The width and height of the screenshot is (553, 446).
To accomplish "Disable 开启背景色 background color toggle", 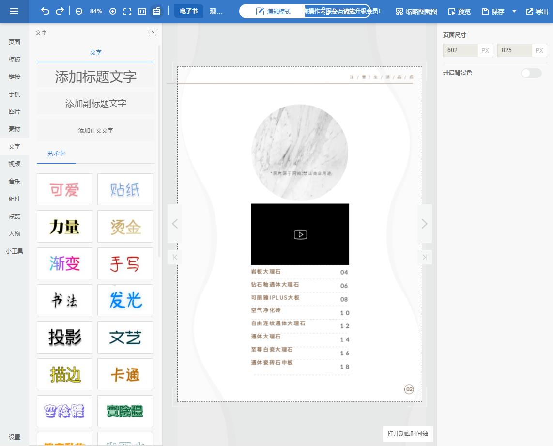I will [x=531, y=73].
